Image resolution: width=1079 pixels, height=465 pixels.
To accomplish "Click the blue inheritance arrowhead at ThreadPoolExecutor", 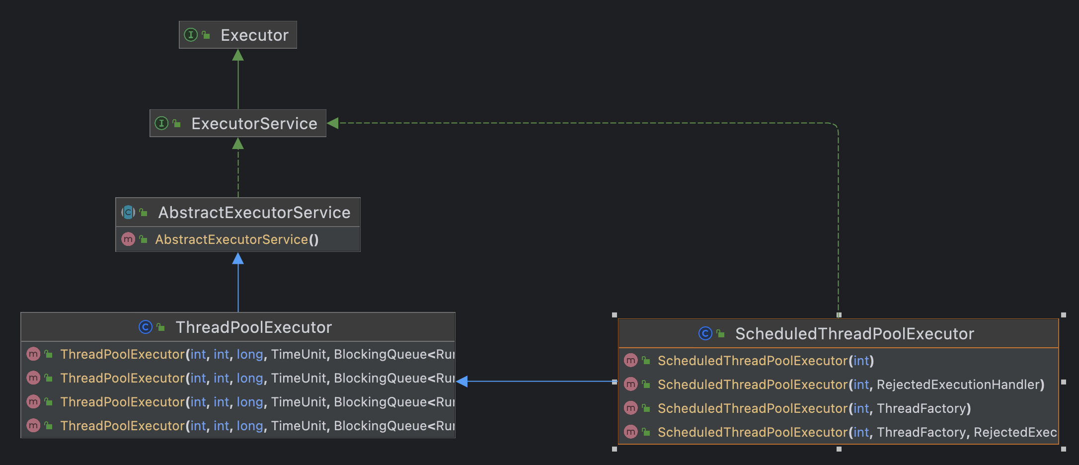I will [x=462, y=381].
